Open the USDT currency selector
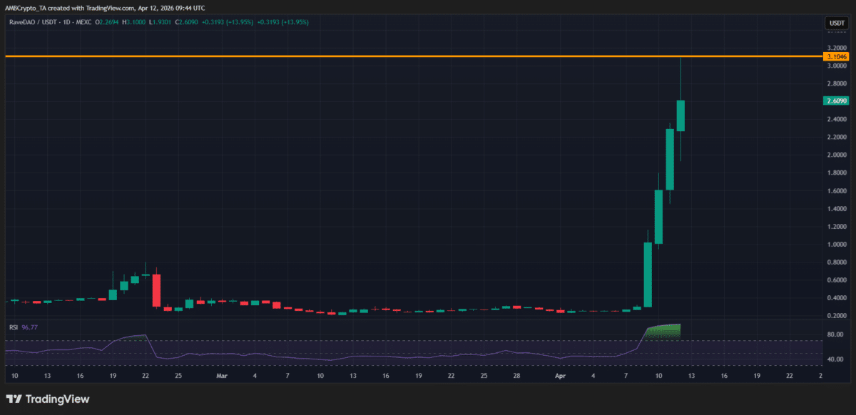The height and width of the screenshot is (415, 856). (x=836, y=24)
